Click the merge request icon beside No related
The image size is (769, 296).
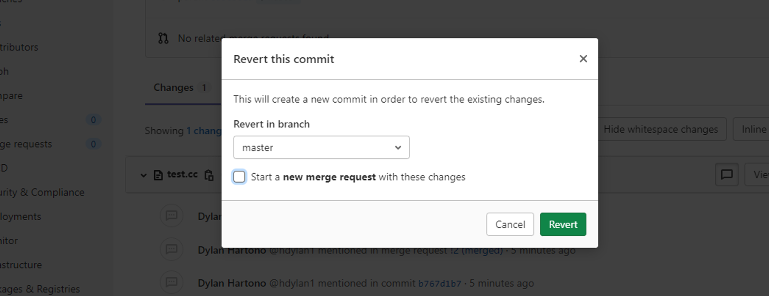coord(163,38)
